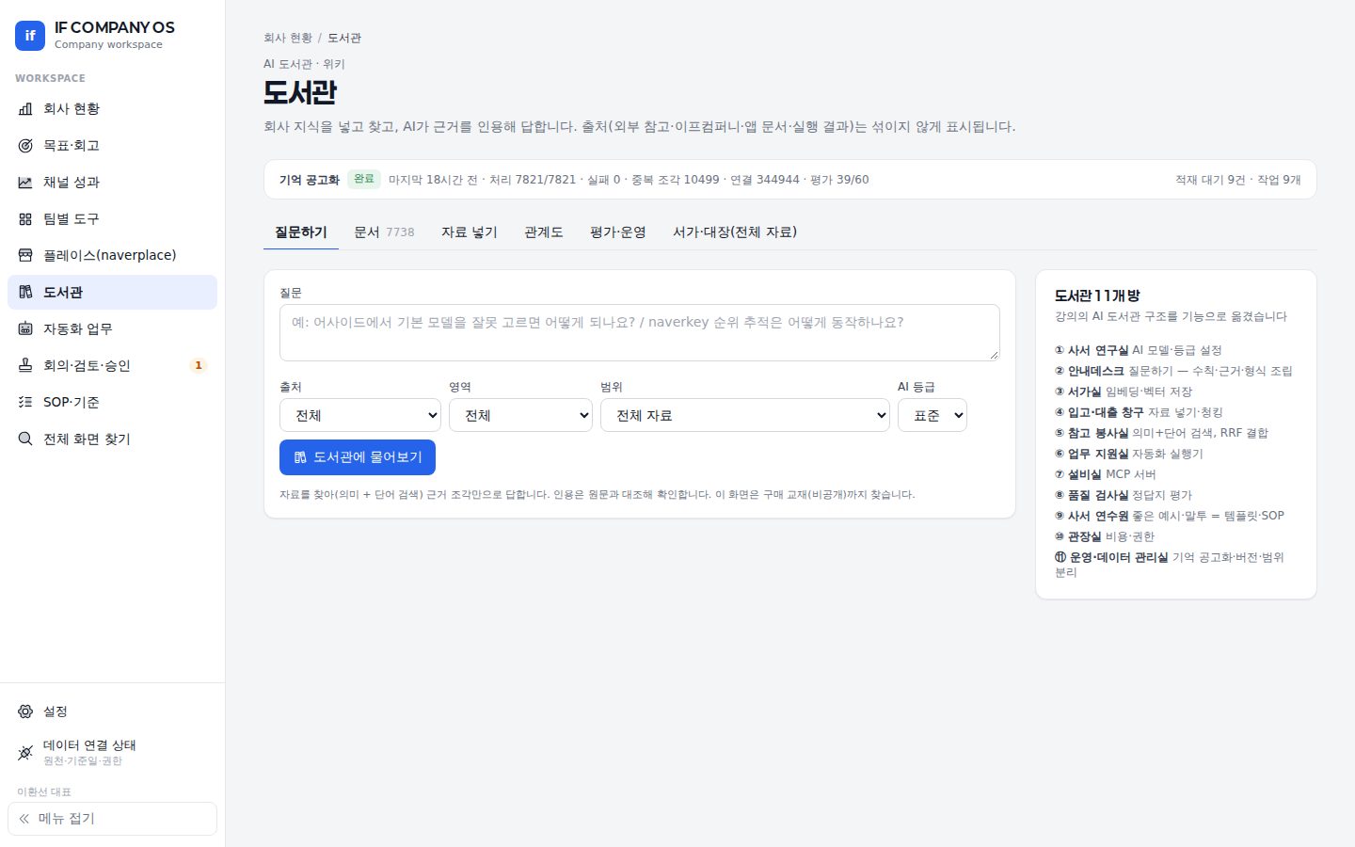Click the 설정 gear icon
Screen dimensions: 1355x847
(x=25, y=711)
